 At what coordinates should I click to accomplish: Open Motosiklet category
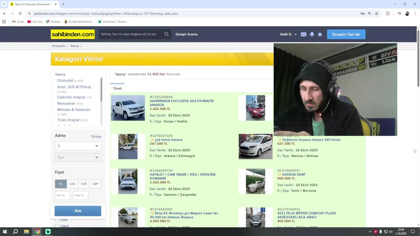(66, 104)
